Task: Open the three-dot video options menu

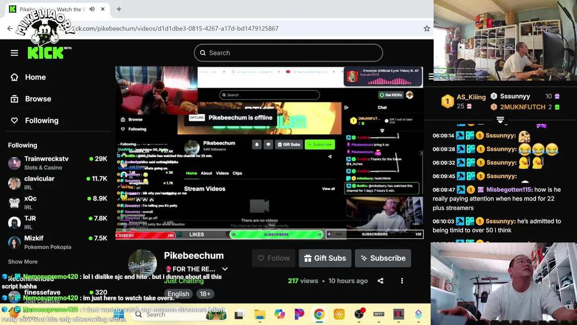Action: click(402, 281)
